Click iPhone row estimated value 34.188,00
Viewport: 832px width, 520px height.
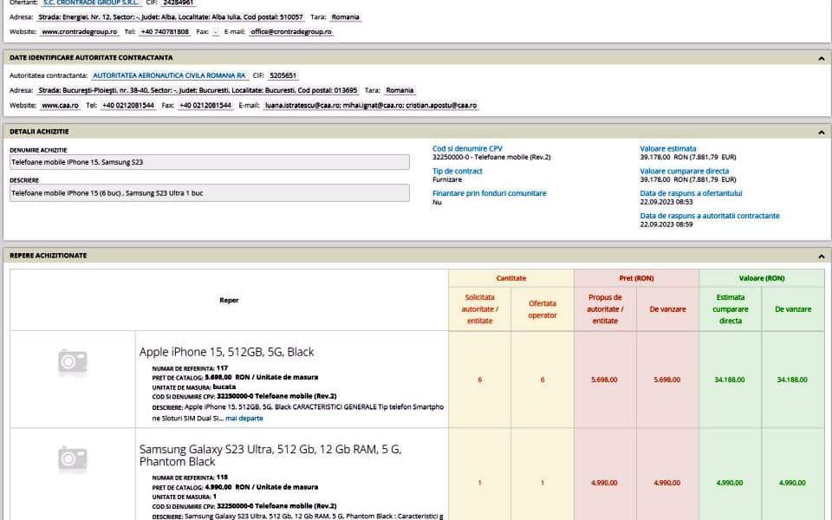(730, 380)
